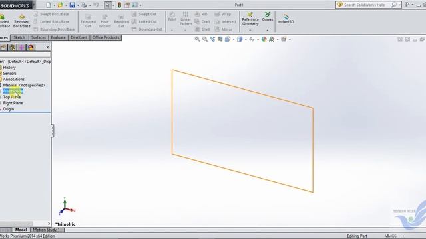Switch to DisplayManager tab icon
The width and height of the screenshot is (426, 239).
(31, 48)
